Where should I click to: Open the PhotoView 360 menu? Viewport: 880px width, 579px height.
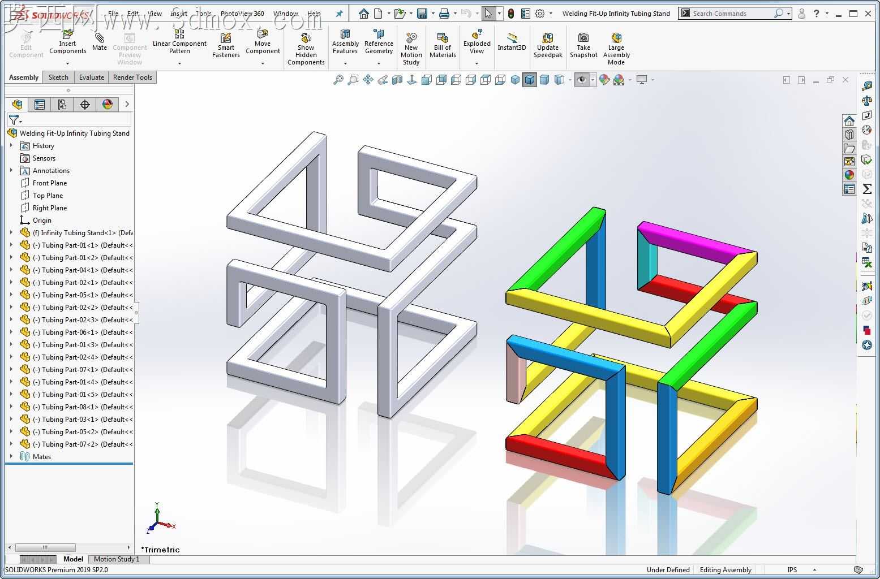(242, 14)
